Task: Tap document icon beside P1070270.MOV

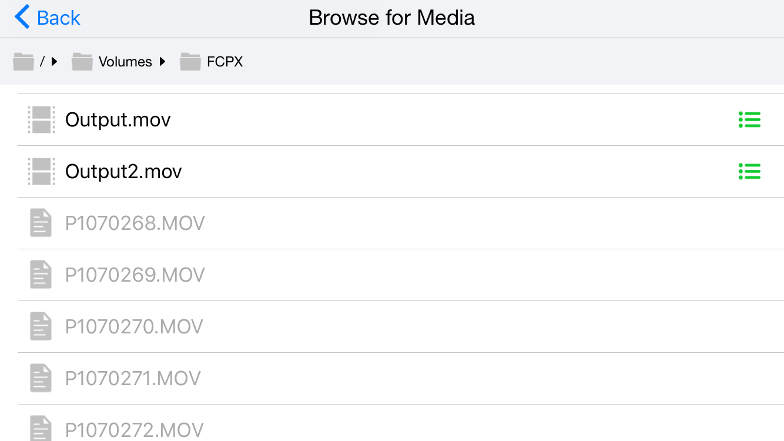Action: (41, 327)
